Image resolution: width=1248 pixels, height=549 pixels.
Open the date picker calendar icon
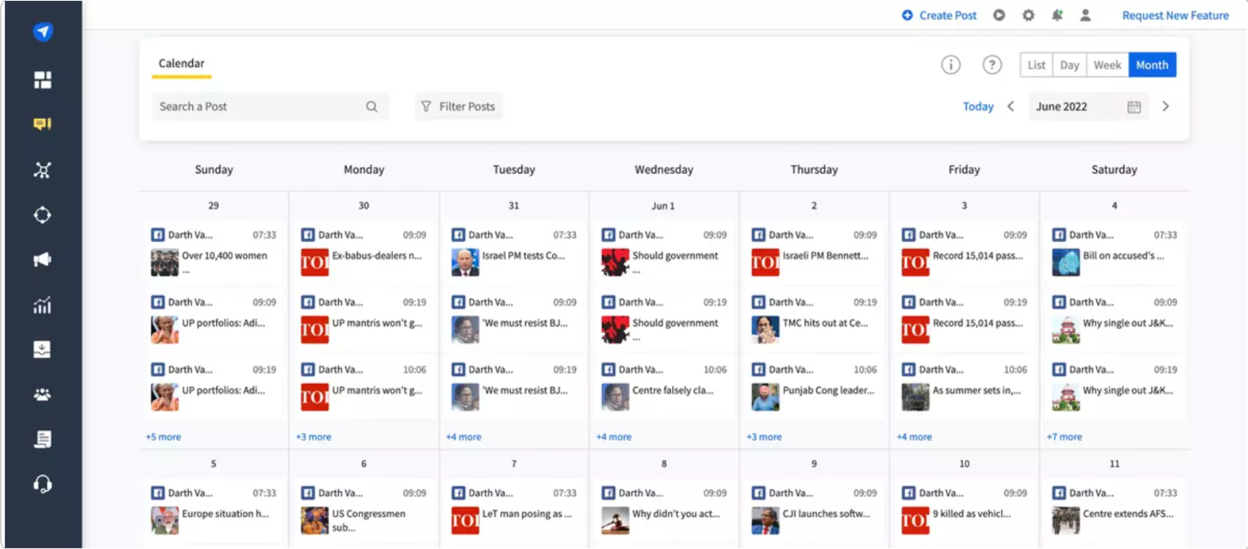1134,106
